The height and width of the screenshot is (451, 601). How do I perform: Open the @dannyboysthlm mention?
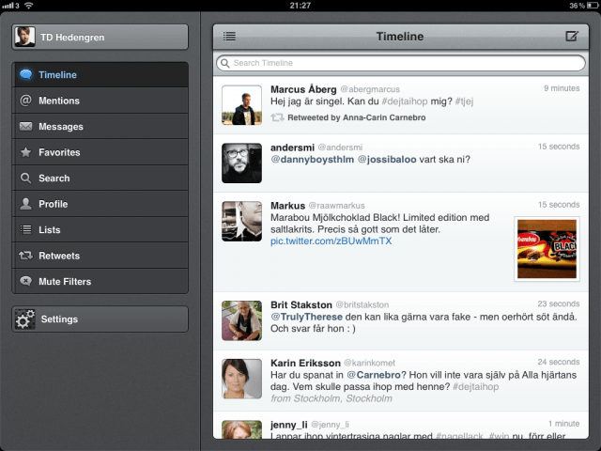(313, 159)
